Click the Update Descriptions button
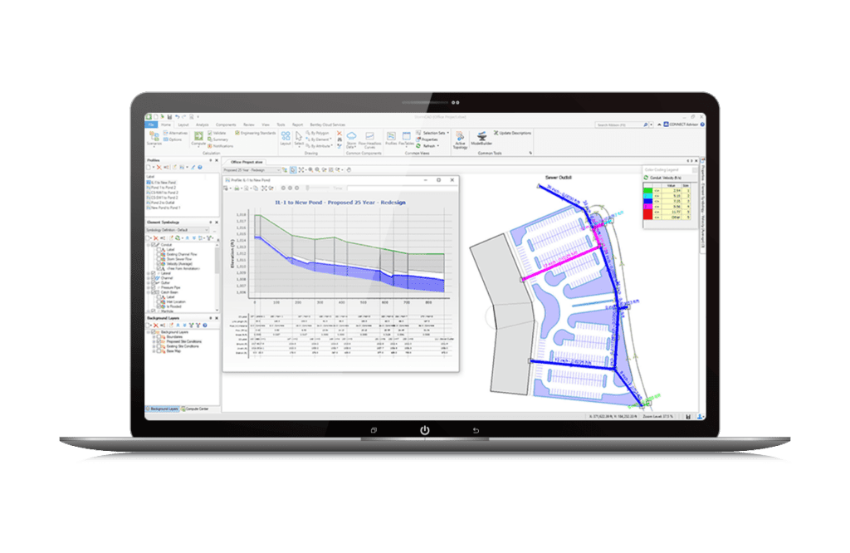The height and width of the screenshot is (553, 850). point(514,133)
